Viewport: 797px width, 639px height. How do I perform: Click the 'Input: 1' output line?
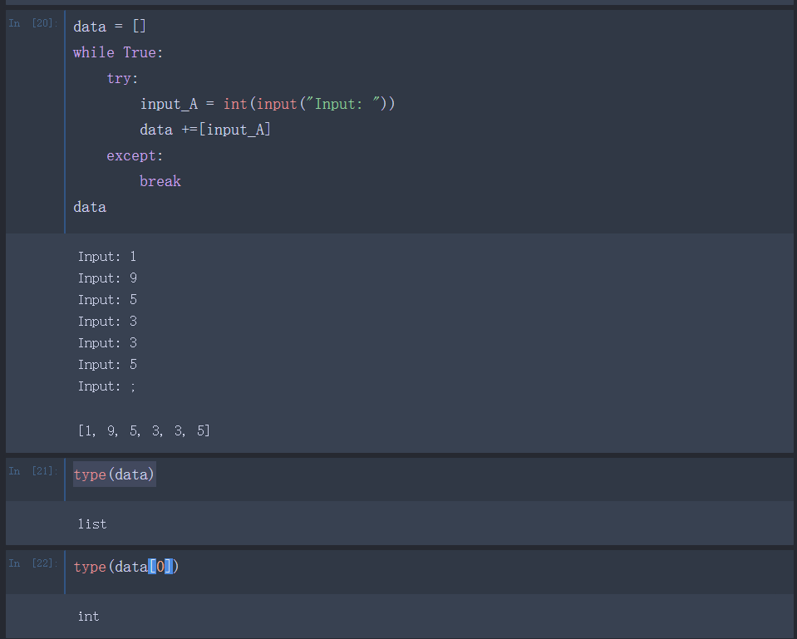click(x=106, y=257)
